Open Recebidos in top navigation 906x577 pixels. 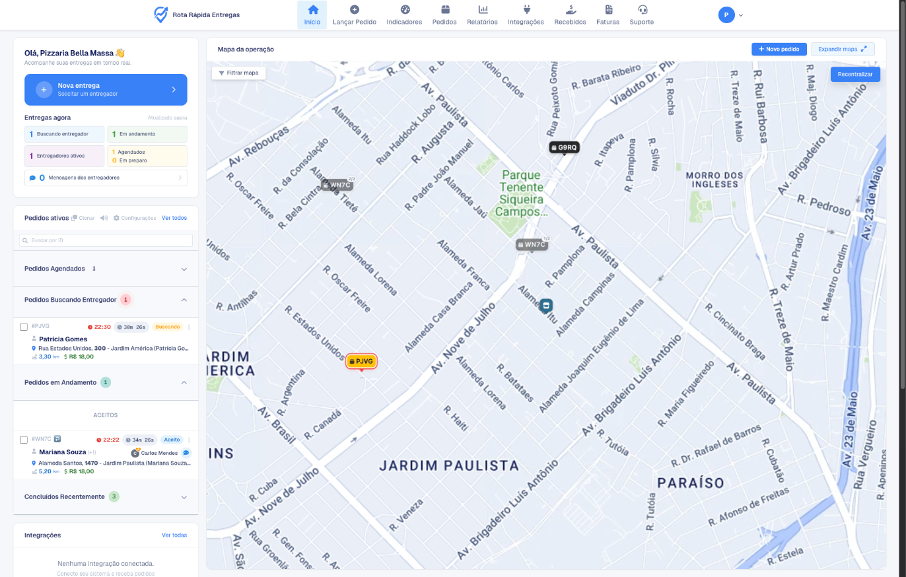tap(570, 15)
